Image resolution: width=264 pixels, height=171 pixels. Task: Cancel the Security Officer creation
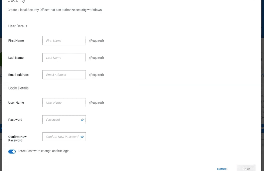[222, 169]
